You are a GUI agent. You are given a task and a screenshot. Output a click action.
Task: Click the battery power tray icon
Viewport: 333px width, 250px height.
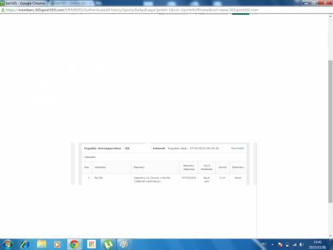[287, 245]
